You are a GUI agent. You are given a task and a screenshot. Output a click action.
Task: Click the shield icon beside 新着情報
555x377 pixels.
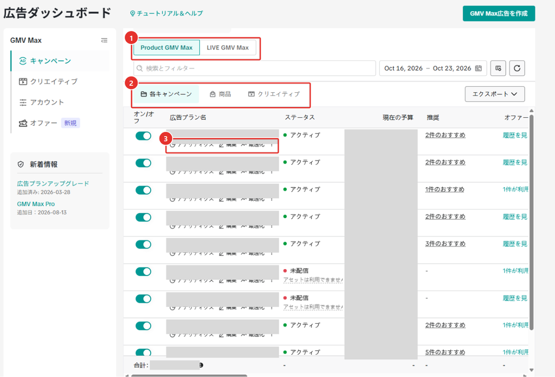click(21, 164)
